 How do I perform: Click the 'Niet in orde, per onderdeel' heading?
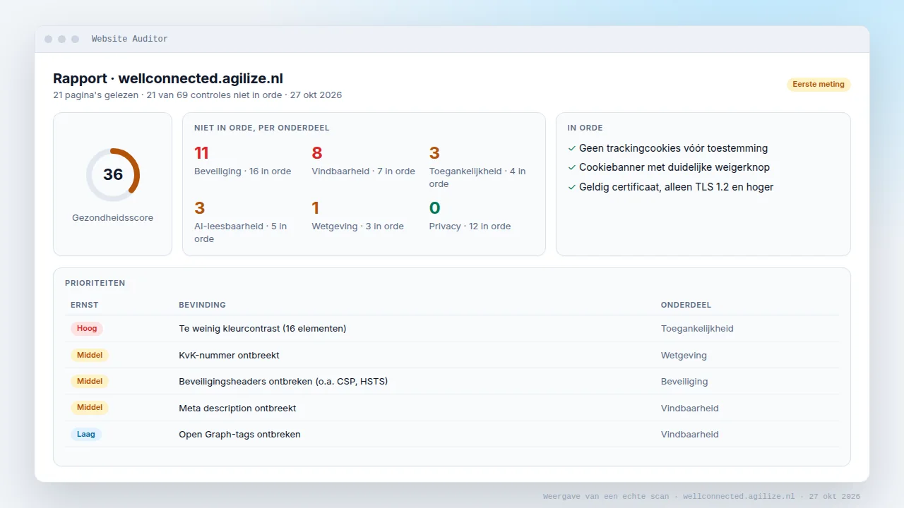click(261, 128)
